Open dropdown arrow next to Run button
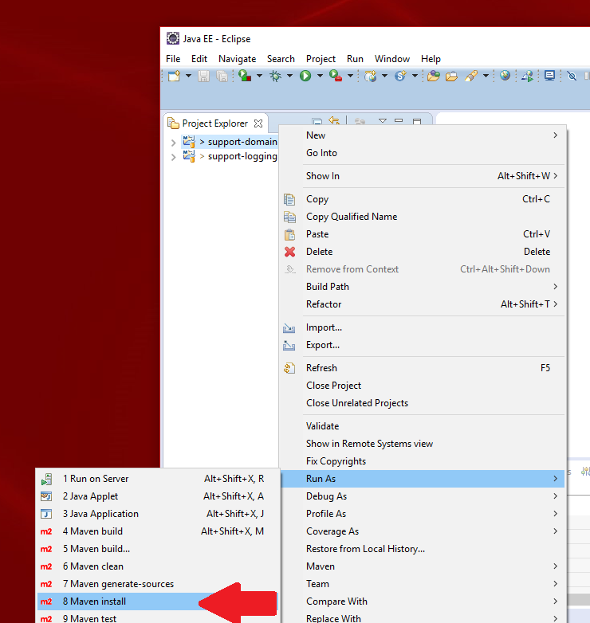This screenshot has height=623, width=590. click(x=320, y=76)
